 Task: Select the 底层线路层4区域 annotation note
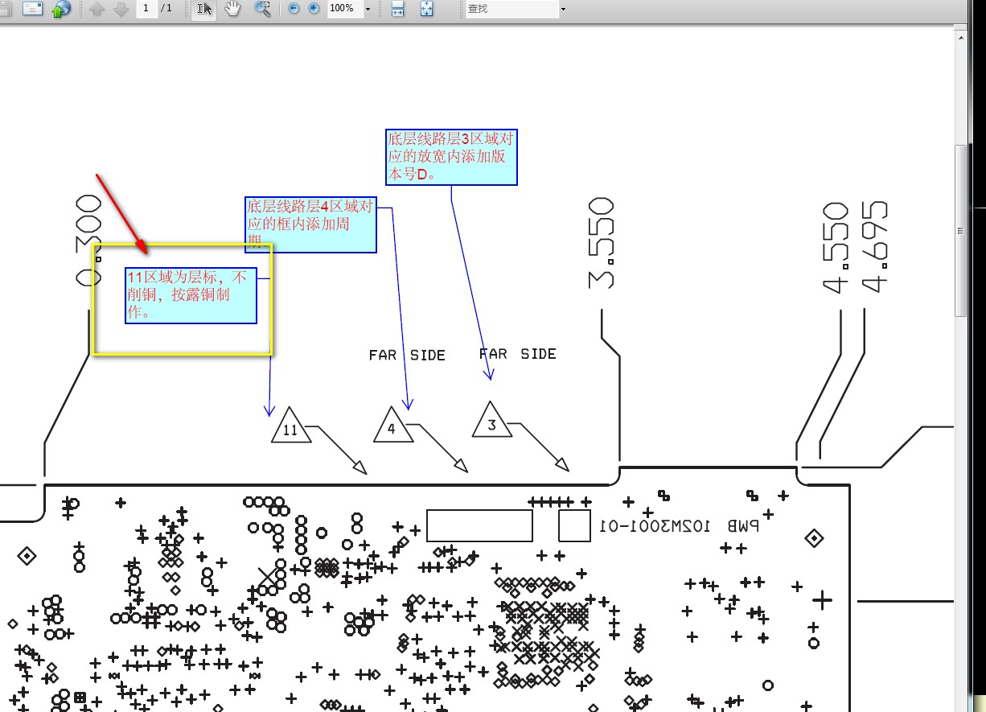tap(310, 224)
